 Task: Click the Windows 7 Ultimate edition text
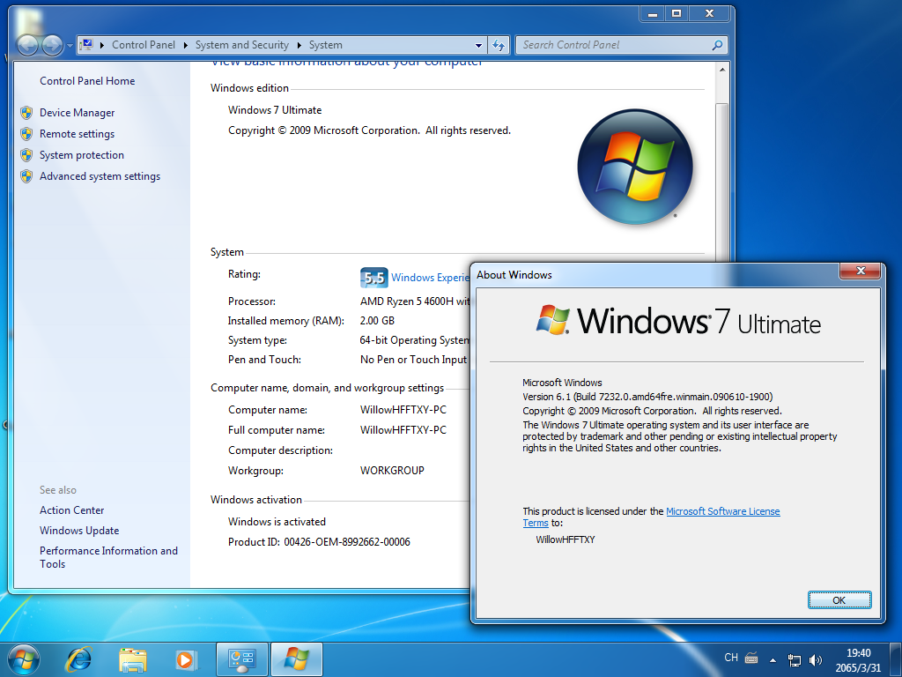coord(275,110)
